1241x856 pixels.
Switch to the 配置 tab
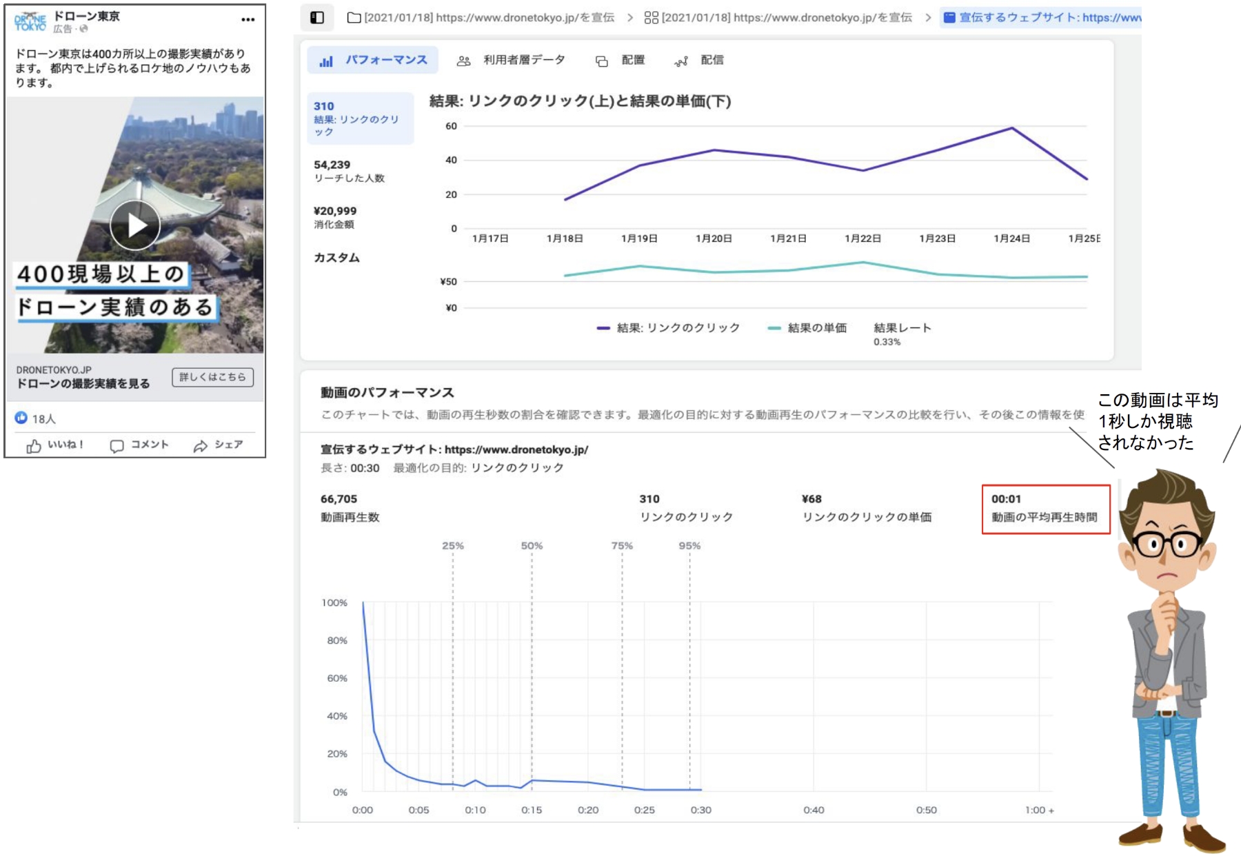click(x=620, y=61)
